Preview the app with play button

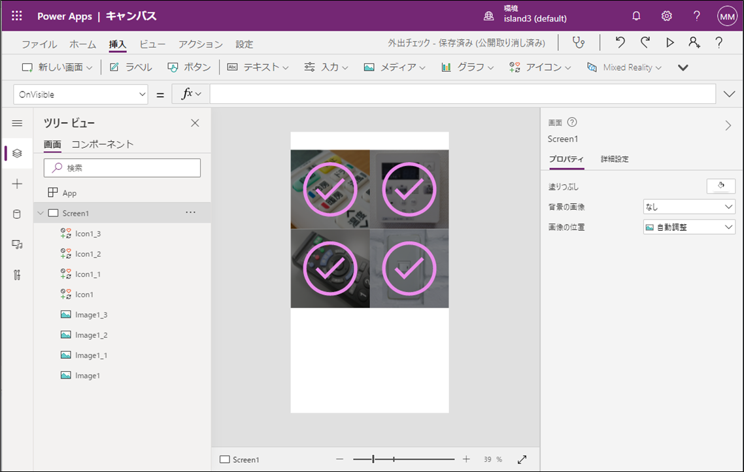[x=670, y=42]
